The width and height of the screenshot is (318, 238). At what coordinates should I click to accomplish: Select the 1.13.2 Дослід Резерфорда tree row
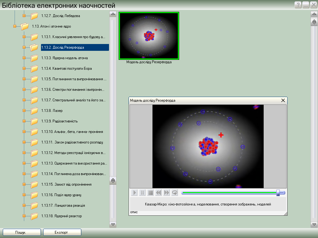coord(75,47)
